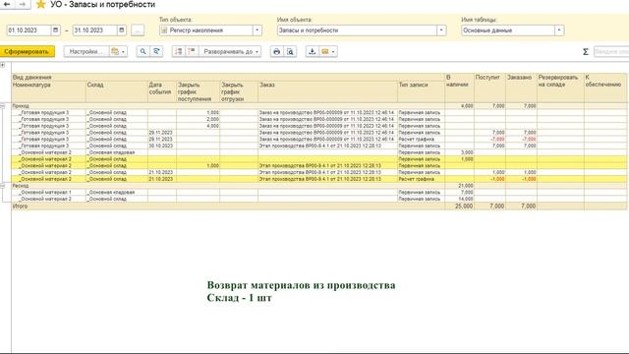Select the В наличии column header

tap(459, 88)
